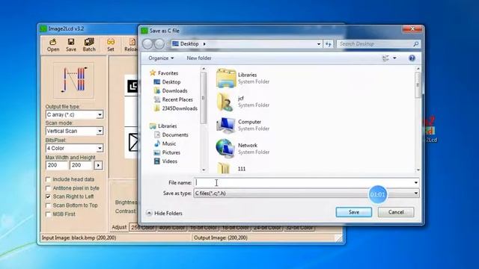Expand the address bar history dropdown
This screenshot has height=269, width=479.
tap(319, 44)
